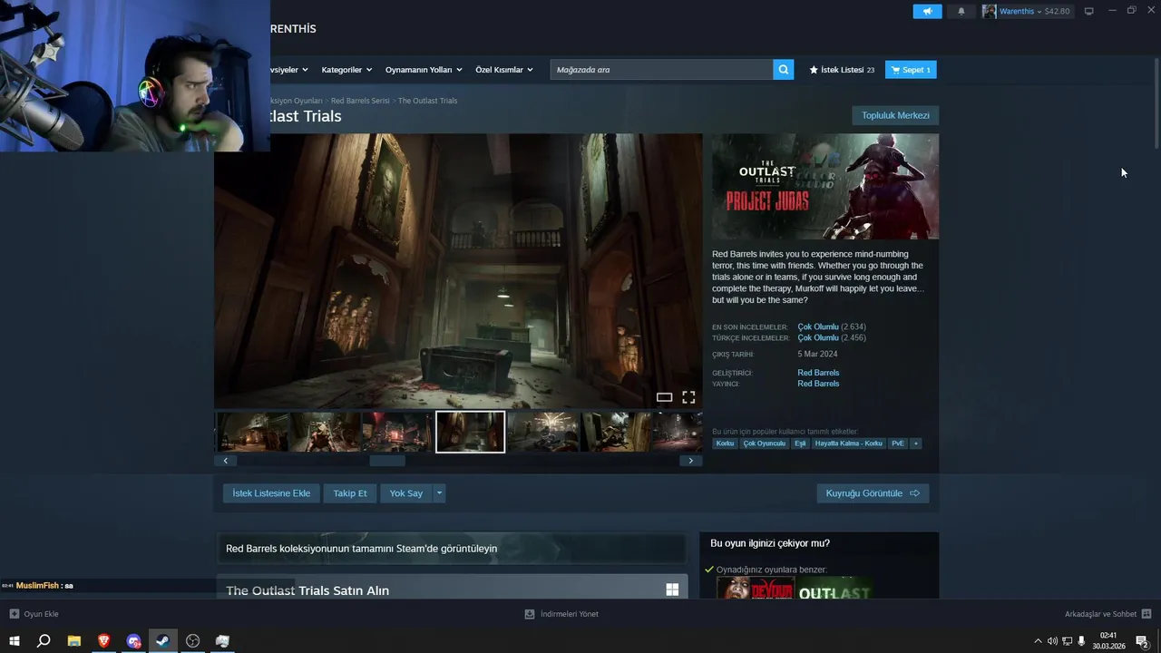1161x653 pixels.
Task: Click the Steam announcements megaphone icon
Action: (x=927, y=11)
